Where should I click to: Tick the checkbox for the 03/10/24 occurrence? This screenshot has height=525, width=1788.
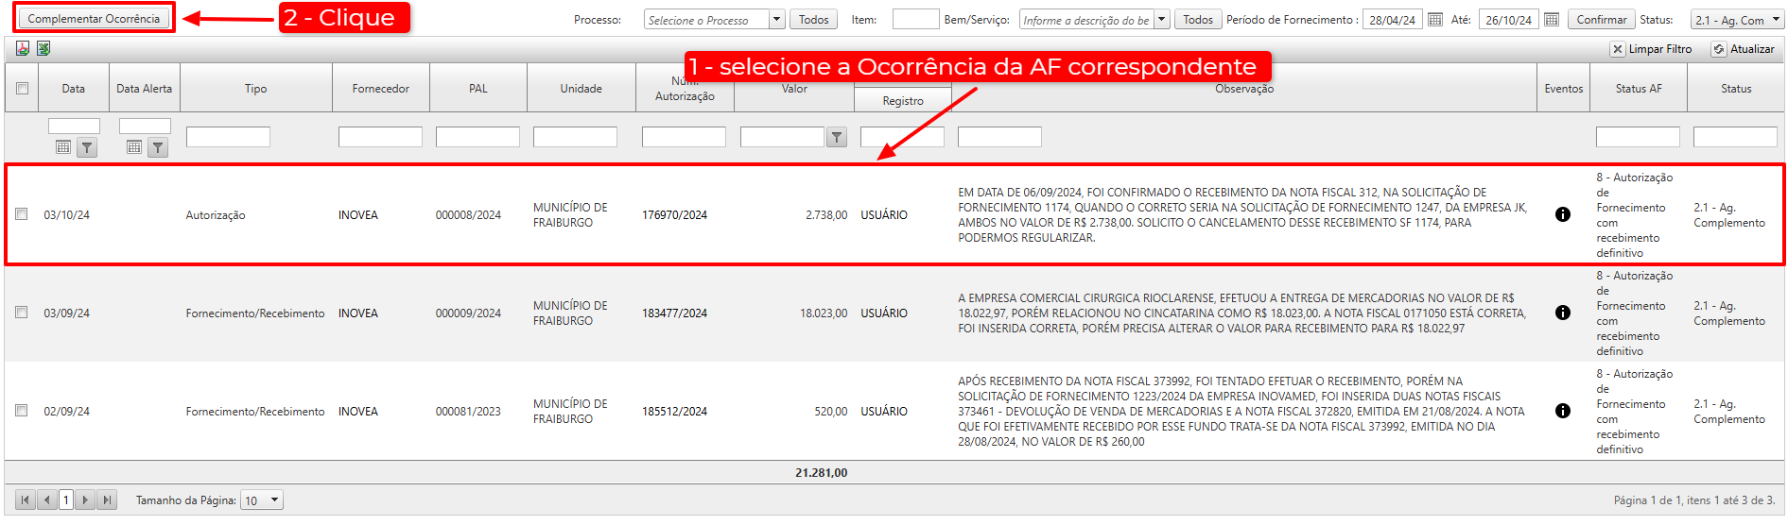22,214
